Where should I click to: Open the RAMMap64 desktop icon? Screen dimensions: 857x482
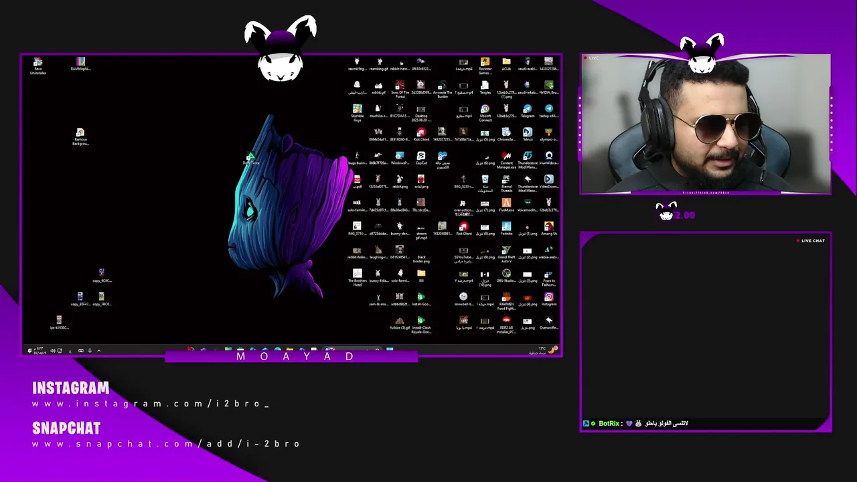click(80, 64)
